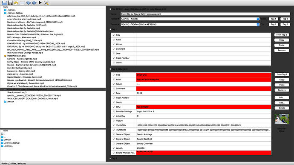Open the Format down dropdown with album/track pattern

point(258,24)
